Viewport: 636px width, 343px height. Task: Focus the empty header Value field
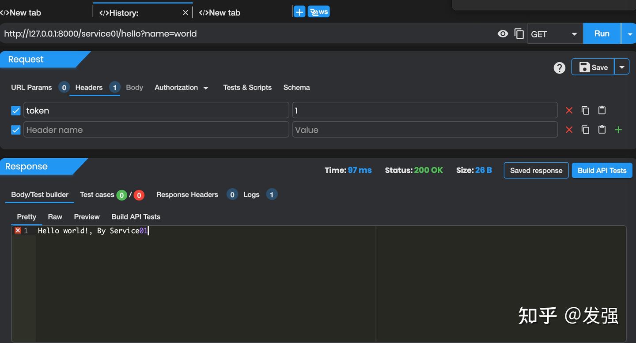point(425,130)
